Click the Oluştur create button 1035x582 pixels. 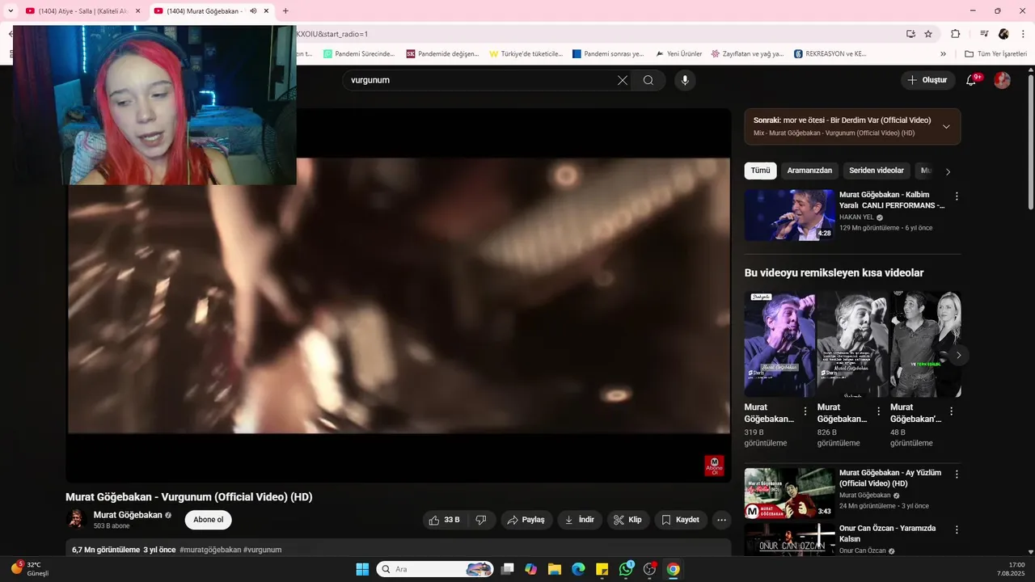click(x=927, y=80)
